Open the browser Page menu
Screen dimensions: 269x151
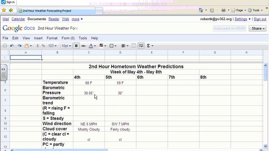click(238, 10)
